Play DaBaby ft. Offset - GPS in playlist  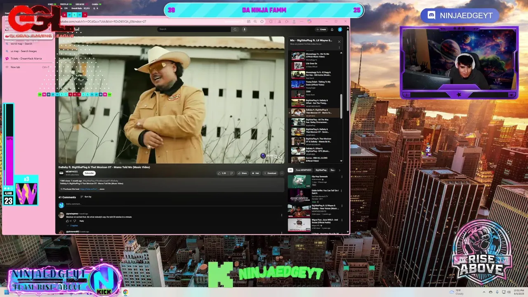(x=316, y=151)
